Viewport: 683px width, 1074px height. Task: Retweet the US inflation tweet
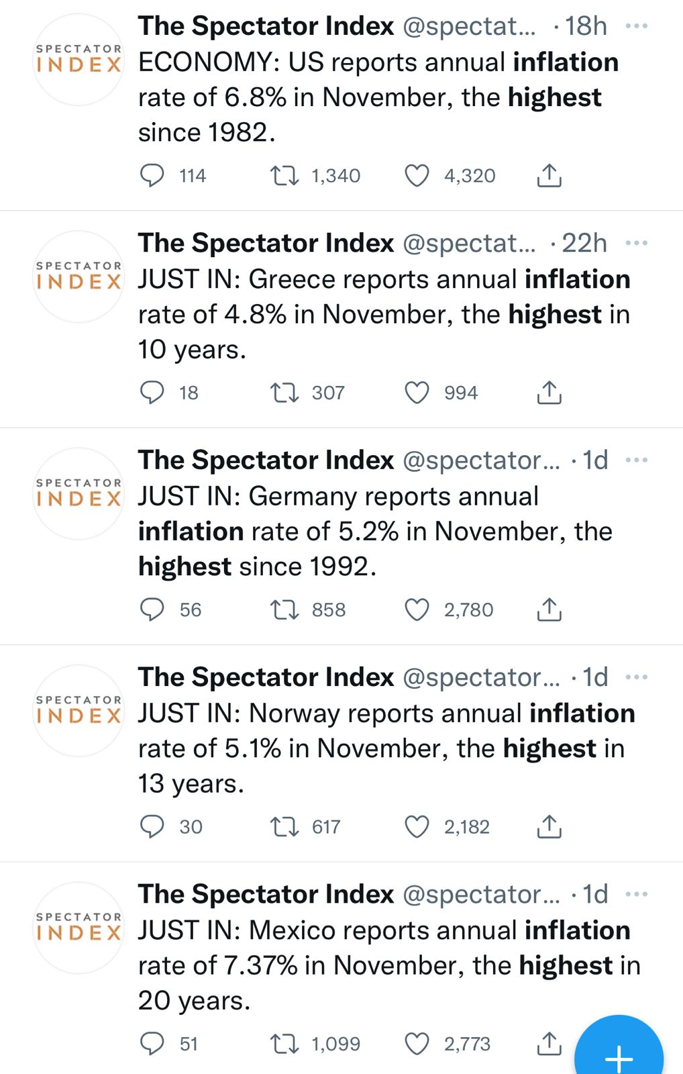pos(284,176)
